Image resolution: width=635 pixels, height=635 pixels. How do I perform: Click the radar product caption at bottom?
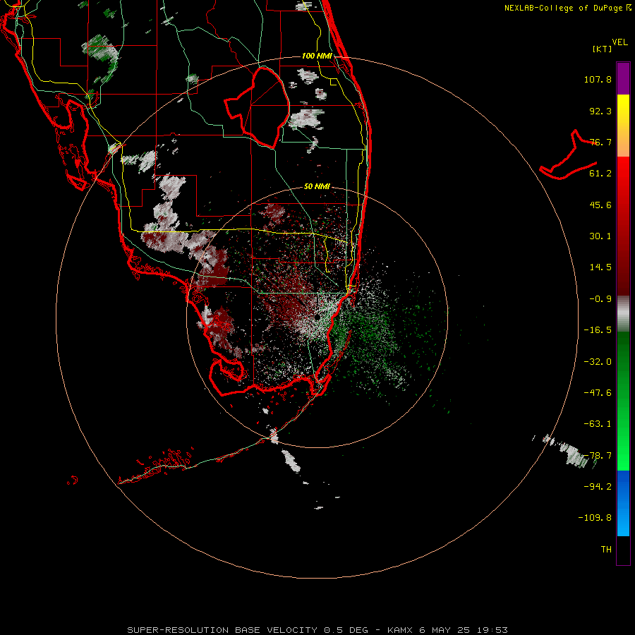(x=317, y=630)
